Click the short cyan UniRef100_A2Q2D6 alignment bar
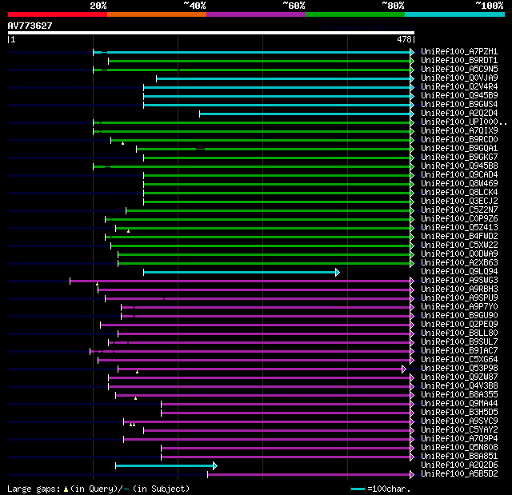The width and height of the screenshot is (512, 495). (166, 465)
